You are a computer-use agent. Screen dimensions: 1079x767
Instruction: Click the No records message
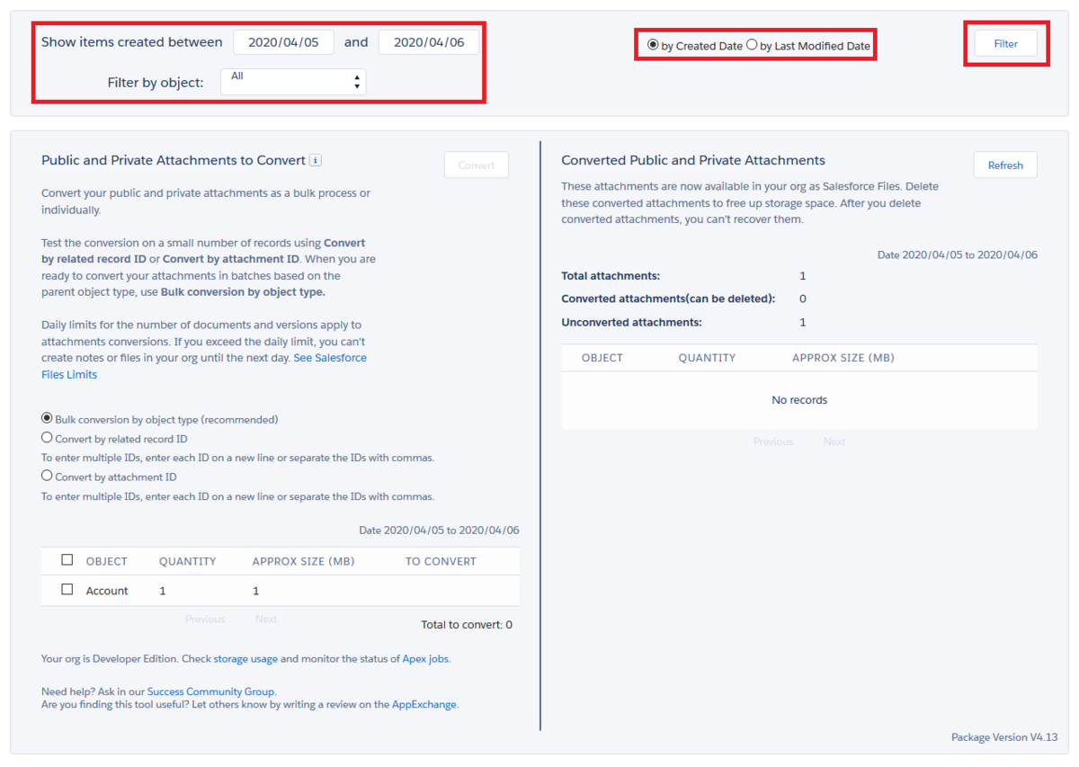pos(799,400)
